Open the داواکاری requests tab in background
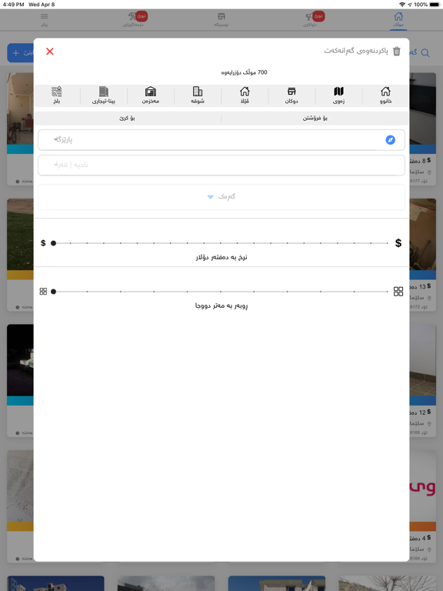Viewport: 443px width, 591px height. tap(310, 19)
